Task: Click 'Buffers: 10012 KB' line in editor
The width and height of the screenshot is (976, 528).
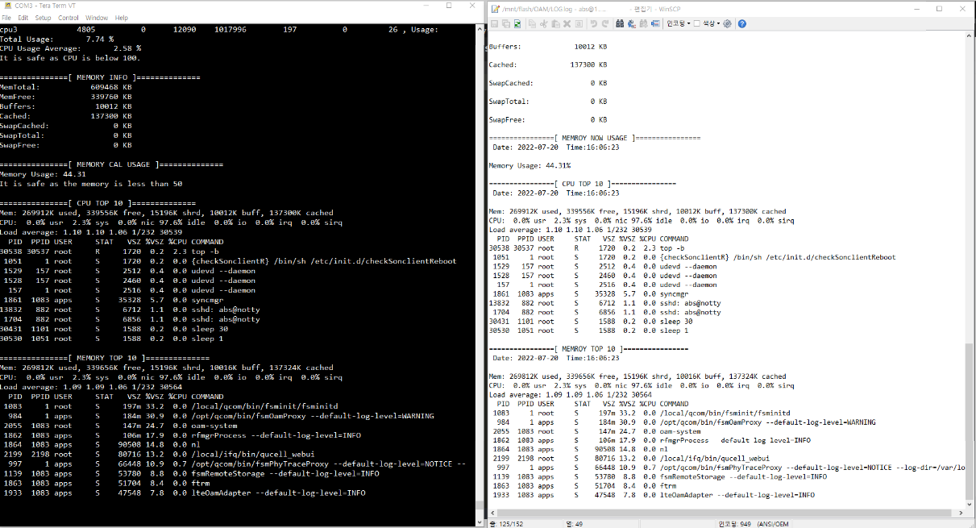Action: [548, 47]
